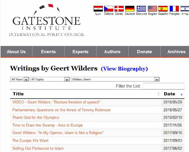Select the date cell 2017/11/26

(x=172, y=125)
